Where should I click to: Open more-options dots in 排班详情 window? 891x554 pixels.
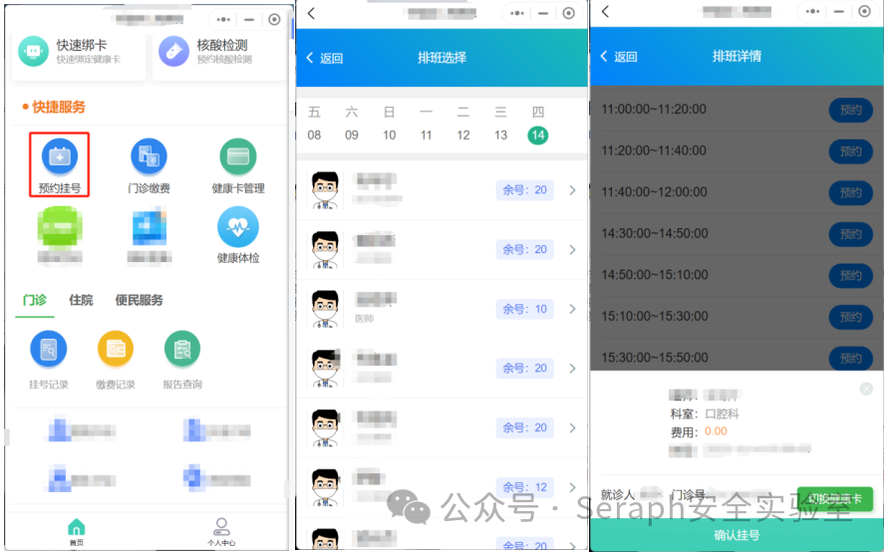[x=812, y=11]
